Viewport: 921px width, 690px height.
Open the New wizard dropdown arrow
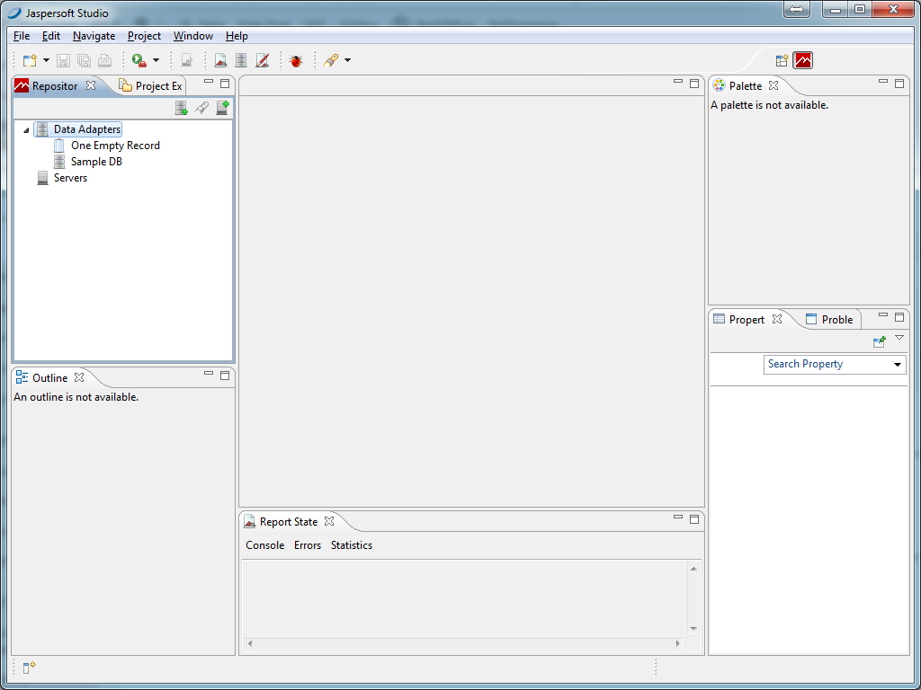point(46,60)
